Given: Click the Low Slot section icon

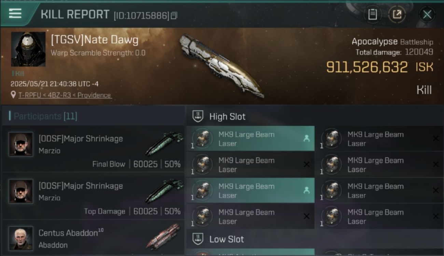Looking at the screenshot, I should [x=198, y=239].
